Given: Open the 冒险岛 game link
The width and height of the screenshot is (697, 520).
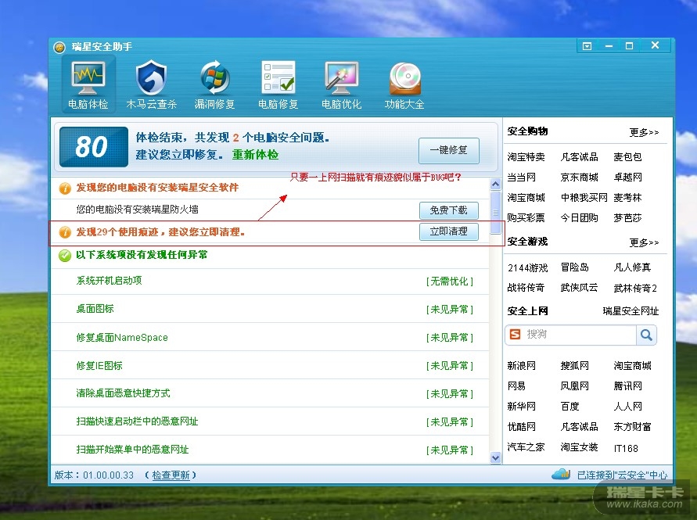Looking at the screenshot, I should pos(575,267).
